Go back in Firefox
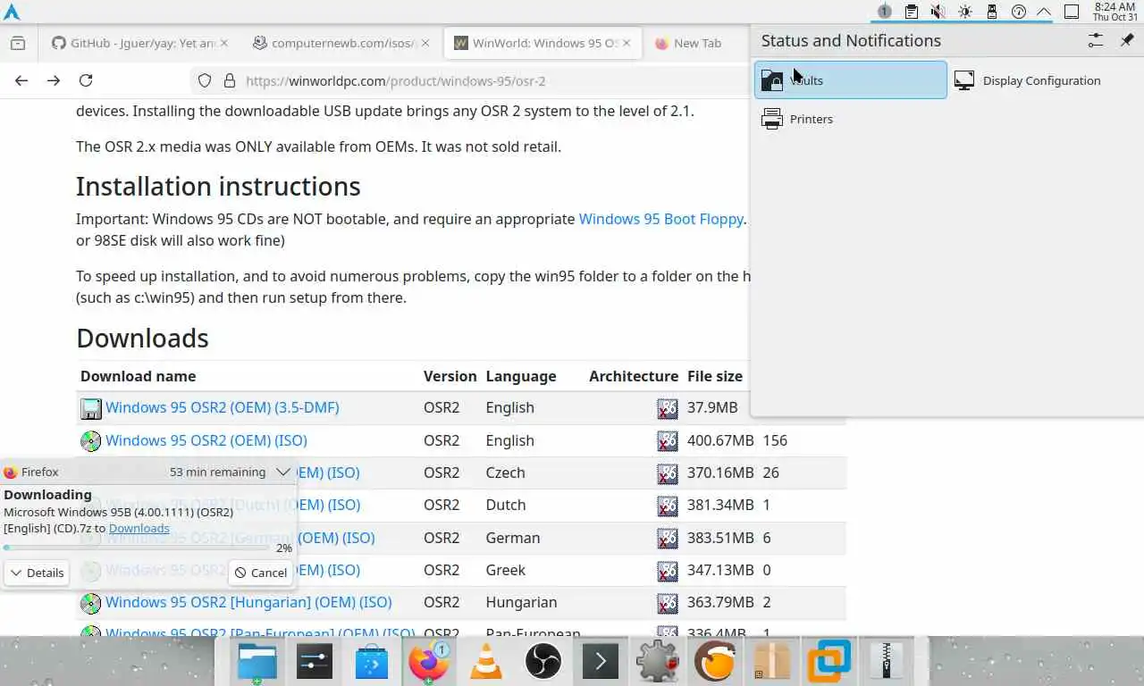1144x686 pixels. point(21,80)
